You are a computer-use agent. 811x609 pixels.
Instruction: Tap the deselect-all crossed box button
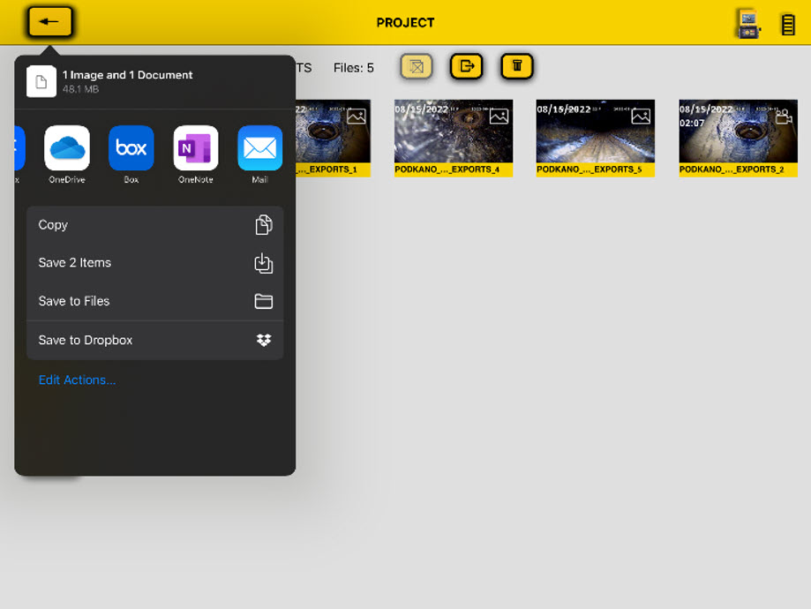(417, 66)
